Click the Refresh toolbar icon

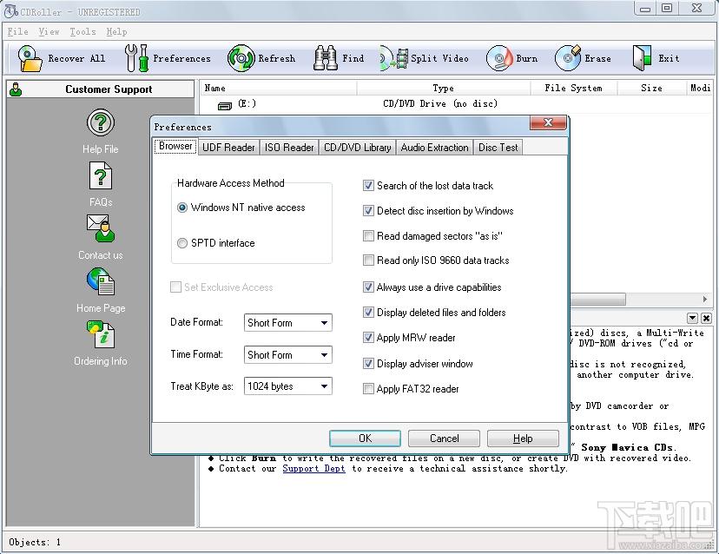[x=241, y=58]
